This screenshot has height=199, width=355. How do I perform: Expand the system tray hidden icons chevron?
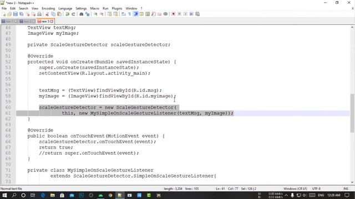(286, 195)
